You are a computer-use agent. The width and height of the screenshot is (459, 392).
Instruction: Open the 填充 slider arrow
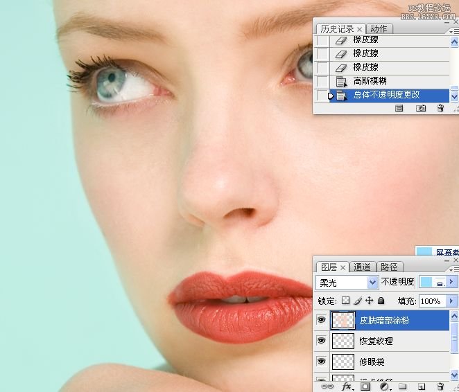[x=451, y=301]
